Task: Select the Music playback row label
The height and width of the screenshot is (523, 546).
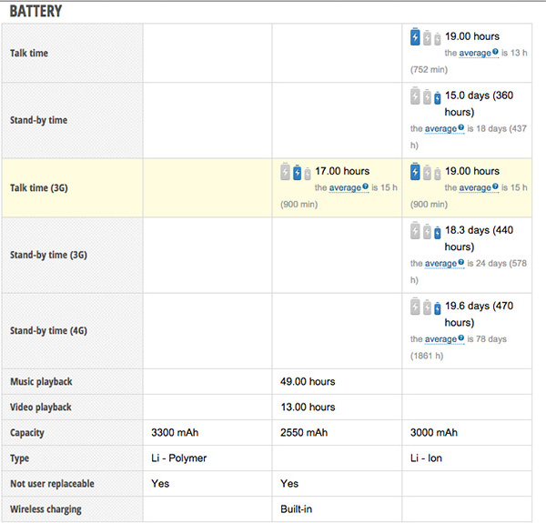Action: click(41, 382)
